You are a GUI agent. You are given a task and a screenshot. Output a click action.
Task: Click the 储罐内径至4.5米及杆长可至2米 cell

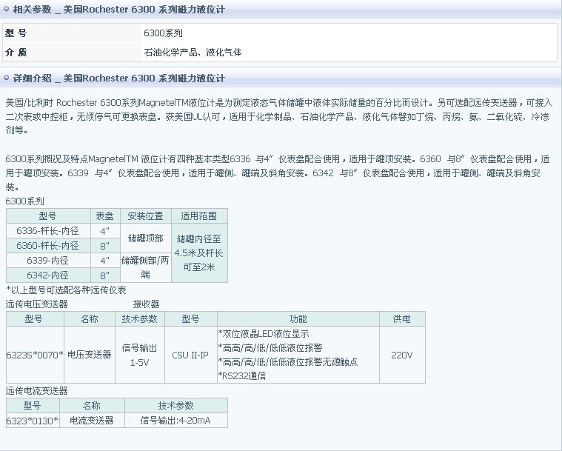pyautogui.click(x=199, y=253)
